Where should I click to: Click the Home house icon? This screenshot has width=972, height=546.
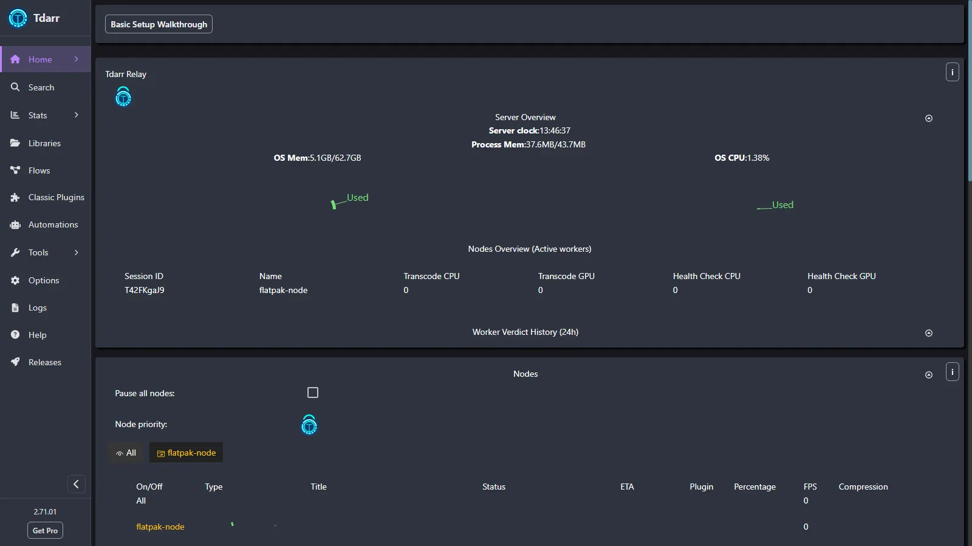[15, 59]
